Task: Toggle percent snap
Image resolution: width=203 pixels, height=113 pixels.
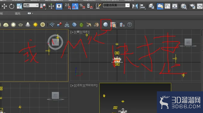Action: (82, 6)
